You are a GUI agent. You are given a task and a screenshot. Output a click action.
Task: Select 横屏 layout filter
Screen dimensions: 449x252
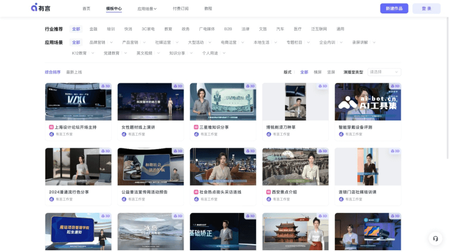[x=318, y=72]
